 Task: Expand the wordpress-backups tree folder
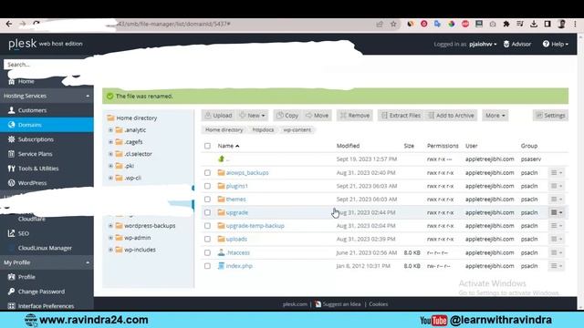(110, 225)
